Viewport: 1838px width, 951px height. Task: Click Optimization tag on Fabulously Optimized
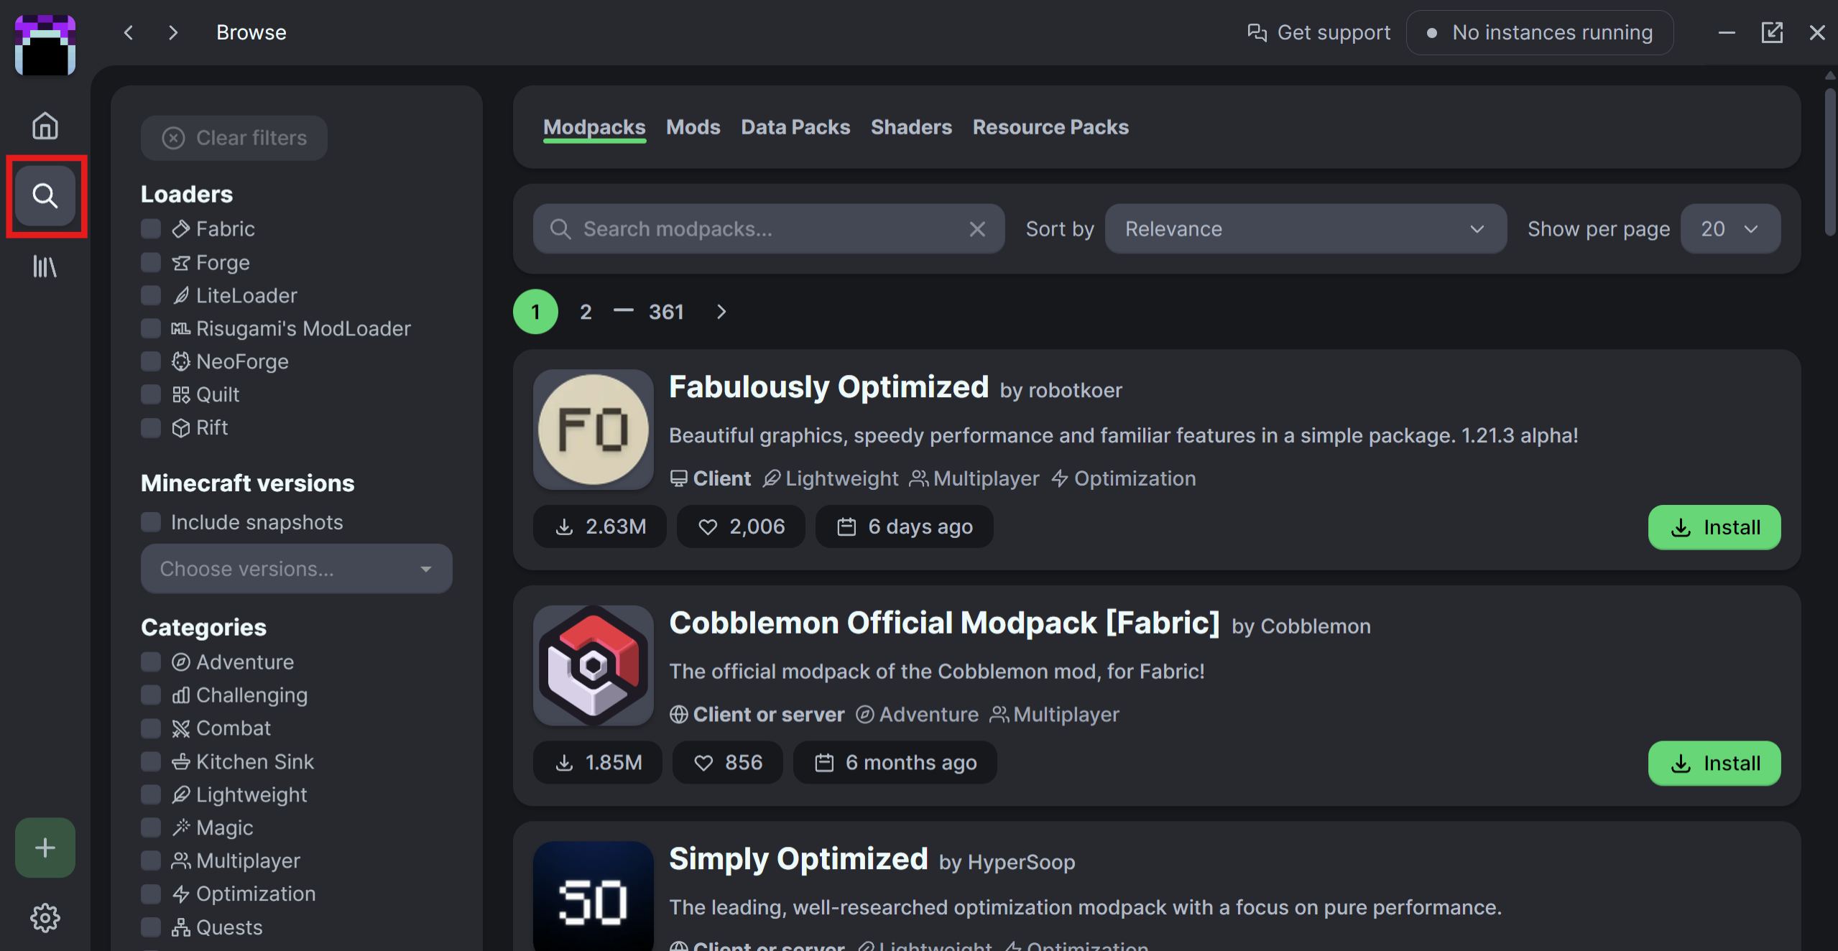1124,478
